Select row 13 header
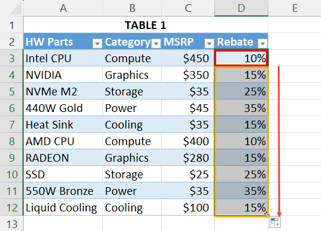Image resolution: width=321 pixels, height=231 pixels. pyautogui.click(x=11, y=224)
